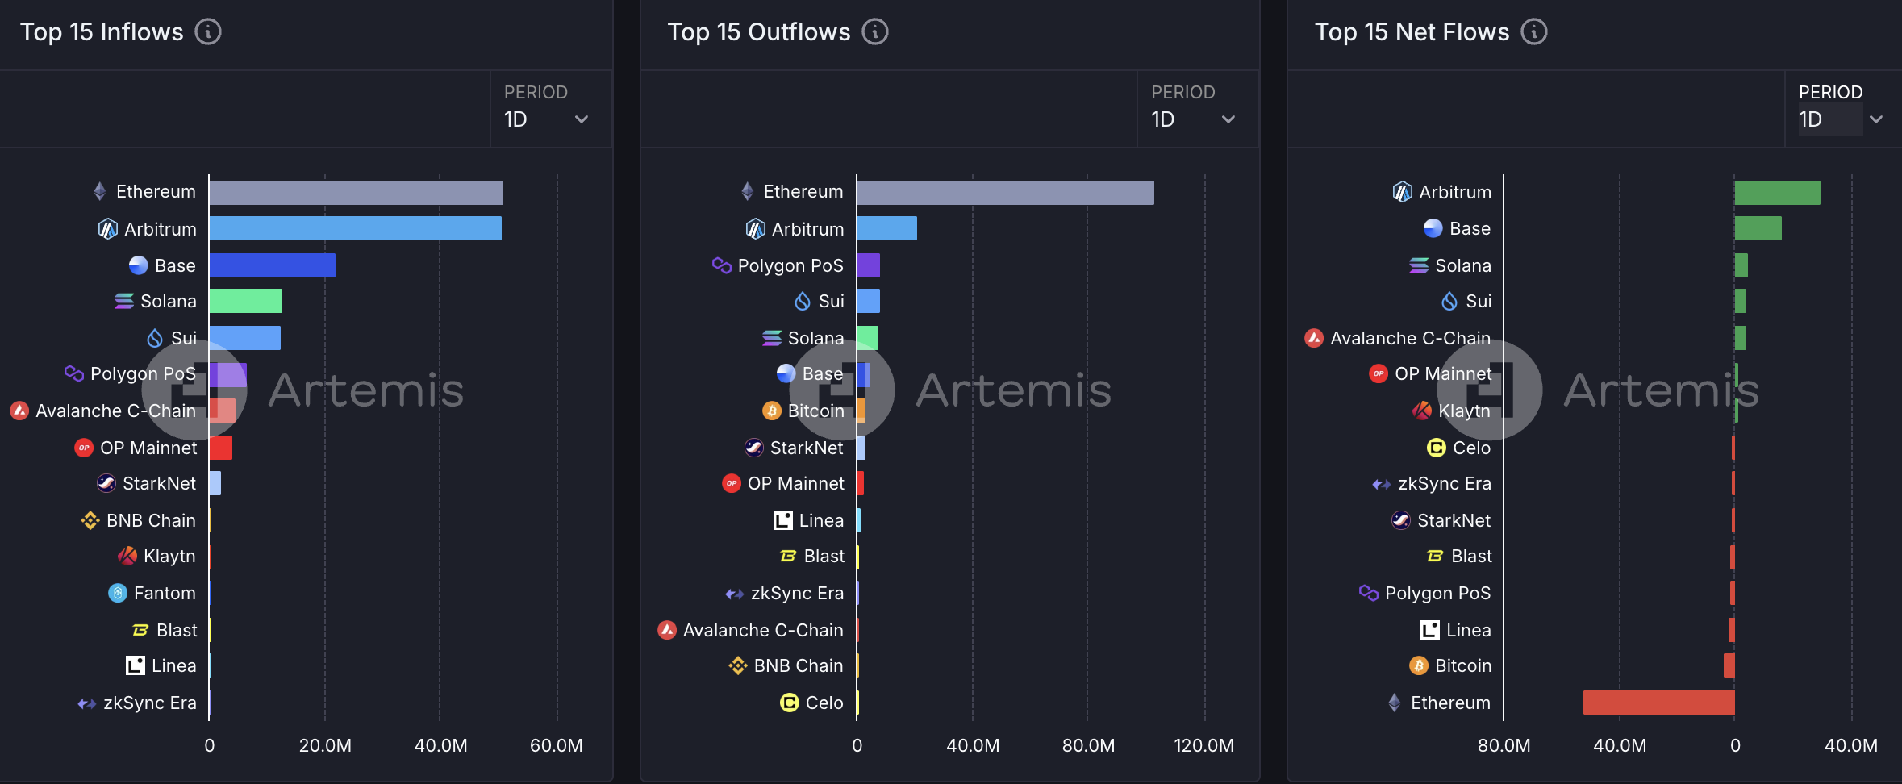This screenshot has height=784, width=1902.
Task: Click the OP Mainnet label in the Net Flows chart
Action: click(1443, 373)
